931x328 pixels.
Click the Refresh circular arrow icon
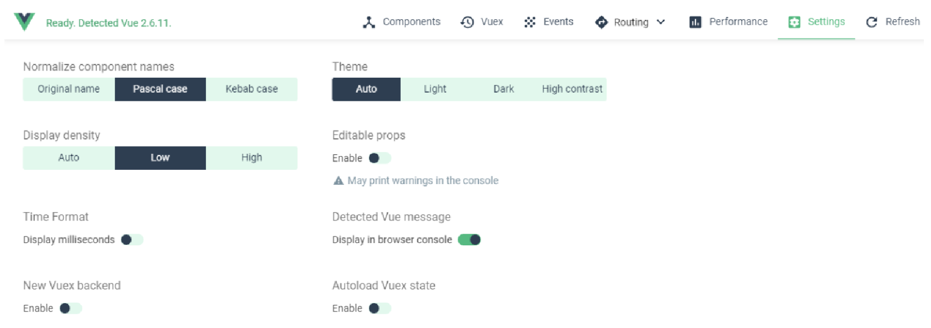(x=872, y=22)
